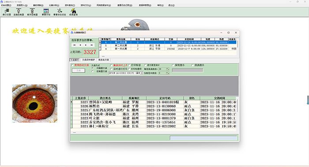This screenshot has height=167, width=309.
Task: Click the gray field beside cage count
Action: (x=188, y=70)
